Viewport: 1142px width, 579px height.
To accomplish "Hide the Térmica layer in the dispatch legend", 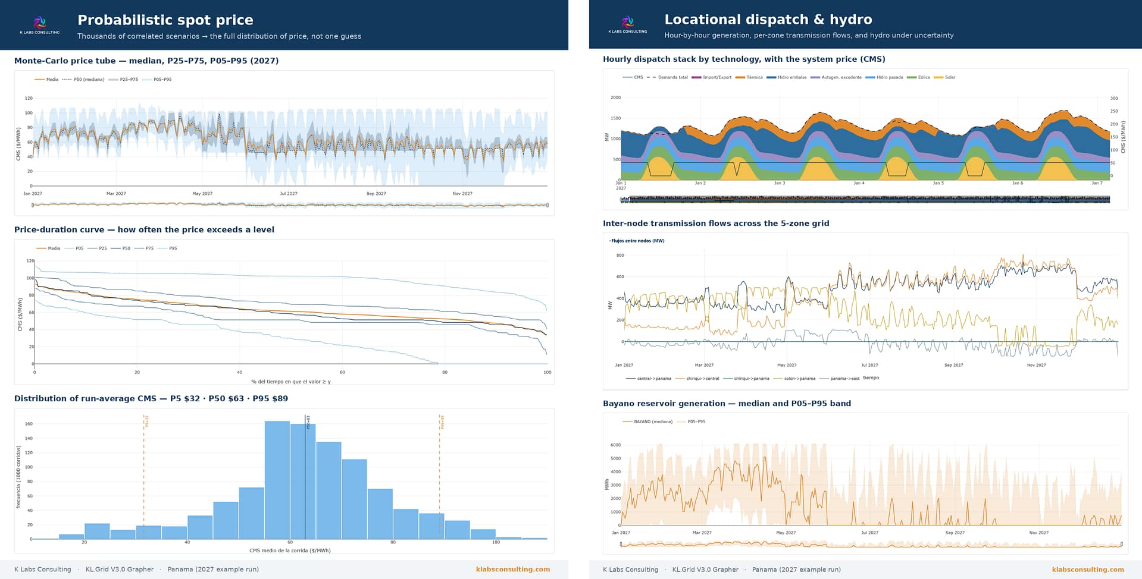I will point(749,77).
